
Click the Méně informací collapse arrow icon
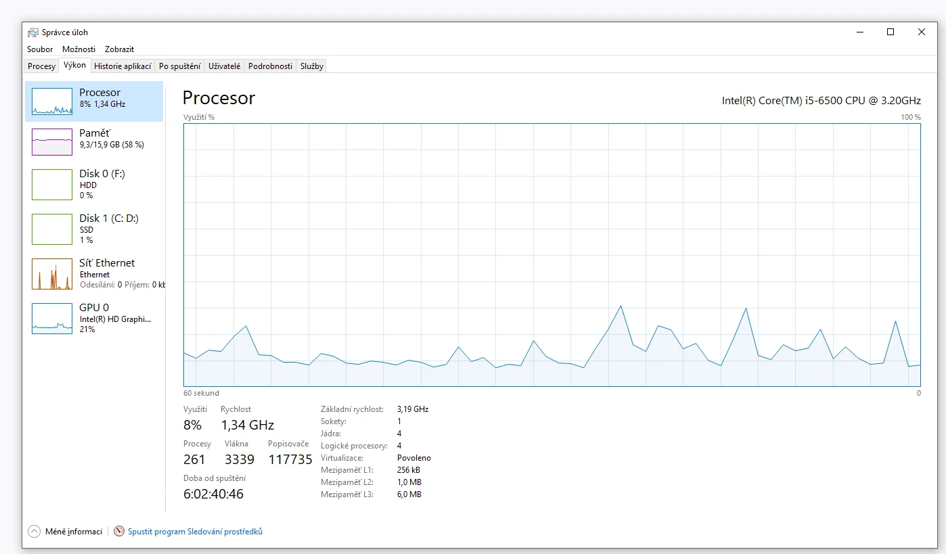[34, 532]
